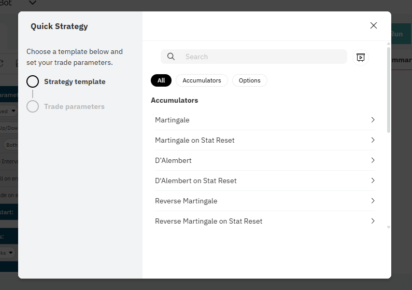Filter strategies by Accumulators chip

[x=202, y=80]
